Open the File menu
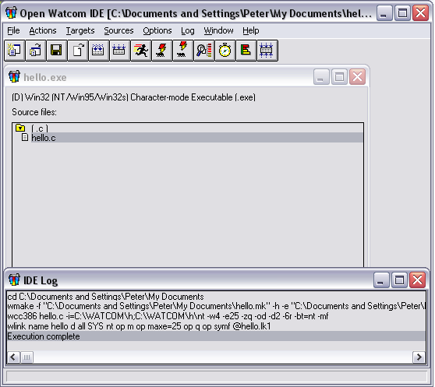Screen dimensions: 435x387 point(13,30)
